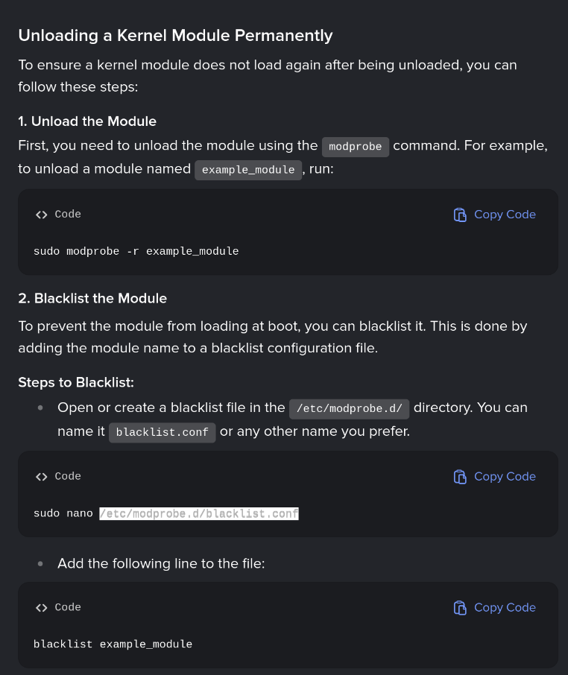Click the sudo modprobe -r example_module command

pyautogui.click(x=136, y=251)
